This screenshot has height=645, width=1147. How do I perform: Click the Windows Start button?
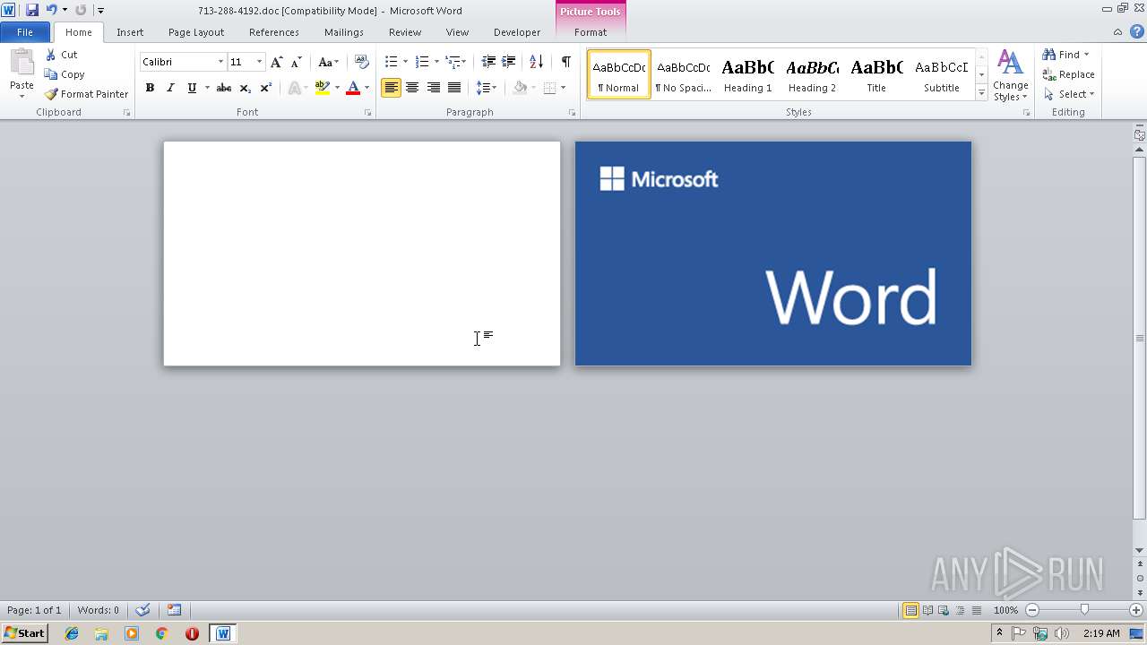click(x=25, y=633)
